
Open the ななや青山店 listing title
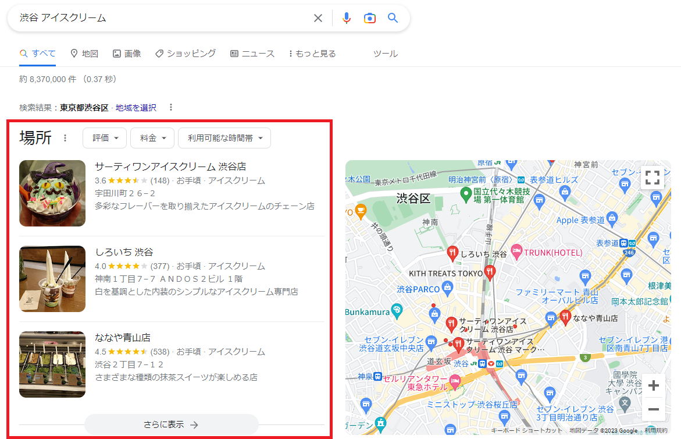point(123,338)
